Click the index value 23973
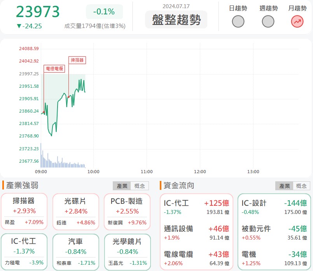 tap(38, 12)
